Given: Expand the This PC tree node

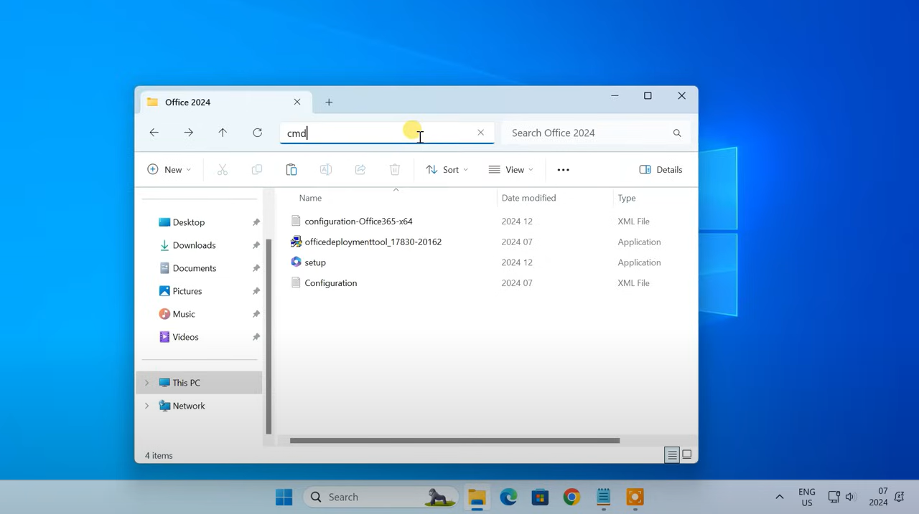Looking at the screenshot, I should tap(146, 383).
